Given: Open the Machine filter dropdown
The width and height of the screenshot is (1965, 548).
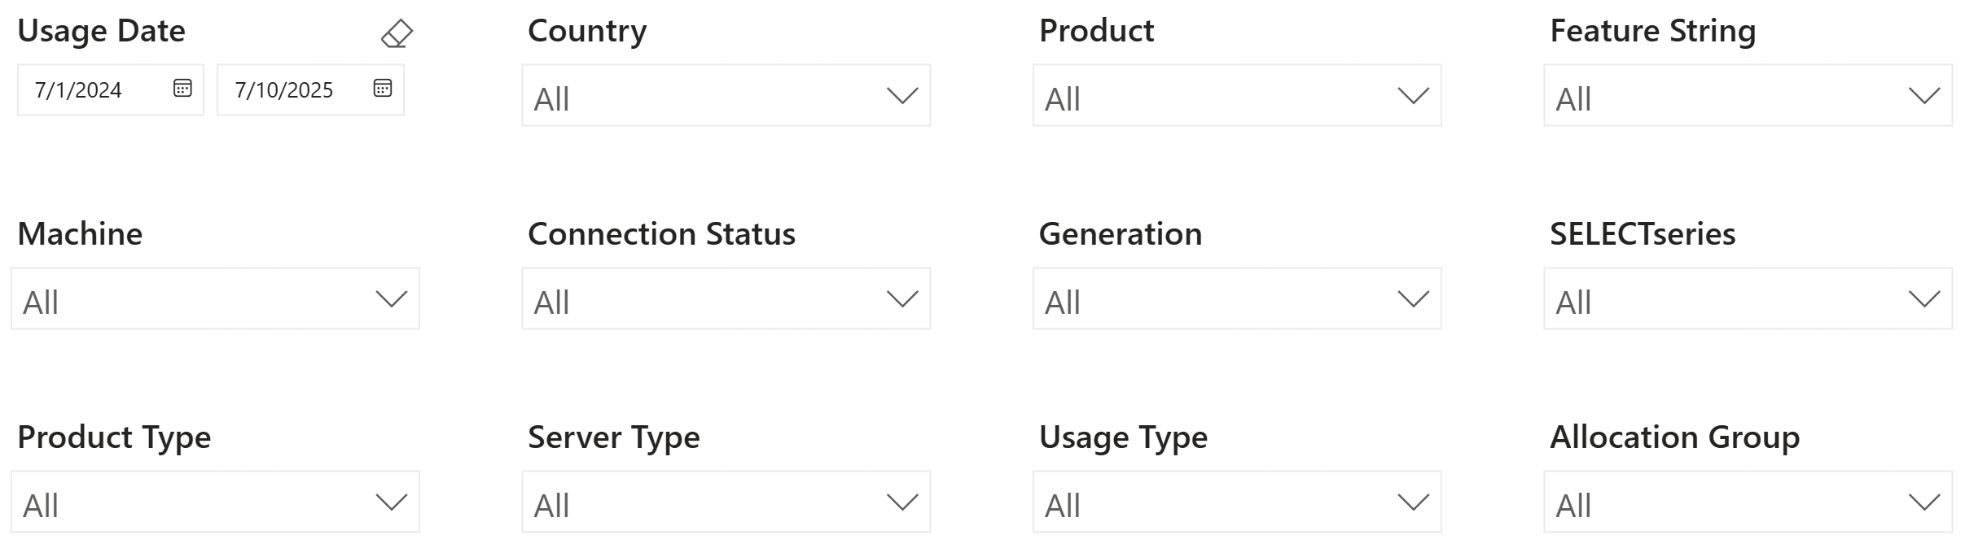Looking at the screenshot, I should 214,299.
